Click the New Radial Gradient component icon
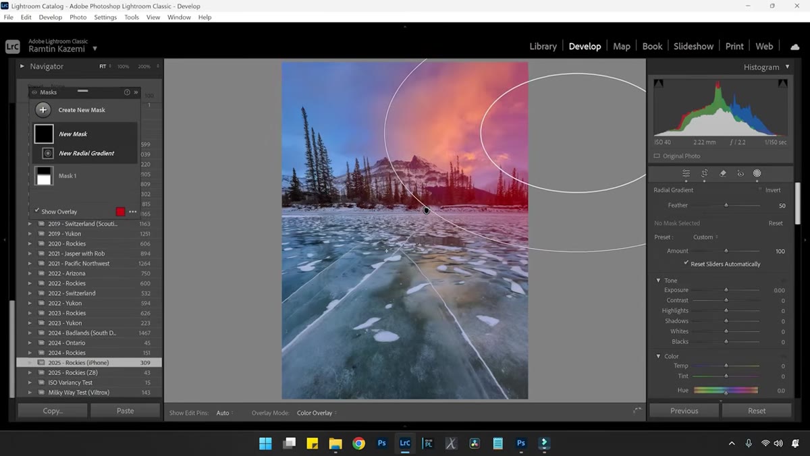The height and width of the screenshot is (456, 810). click(47, 153)
